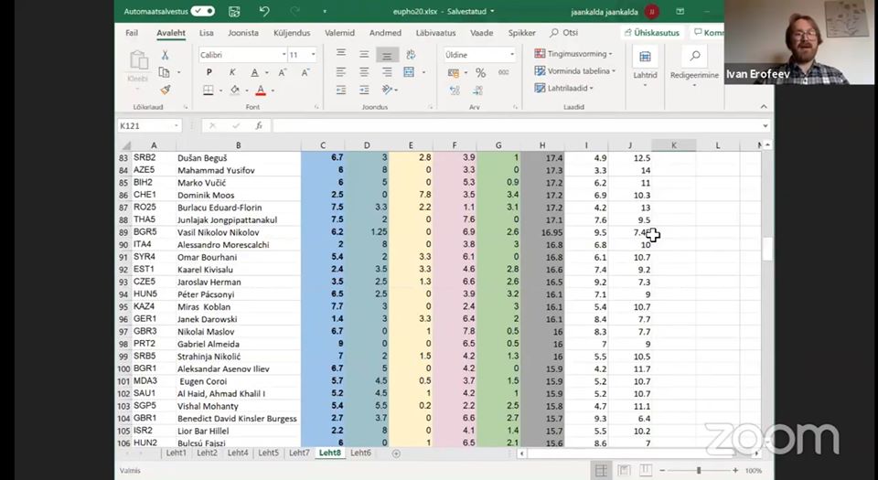
Task: Toggle bold P formatting
Action: (x=209, y=72)
